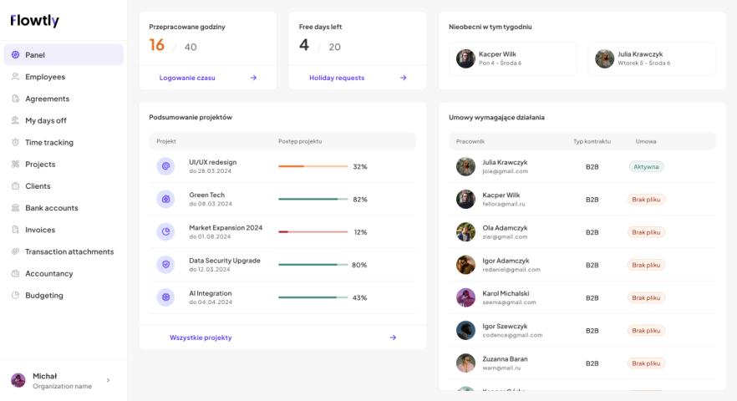
Task: Click Karol Michalski's avatar in contracts list
Action: (465, 297)
